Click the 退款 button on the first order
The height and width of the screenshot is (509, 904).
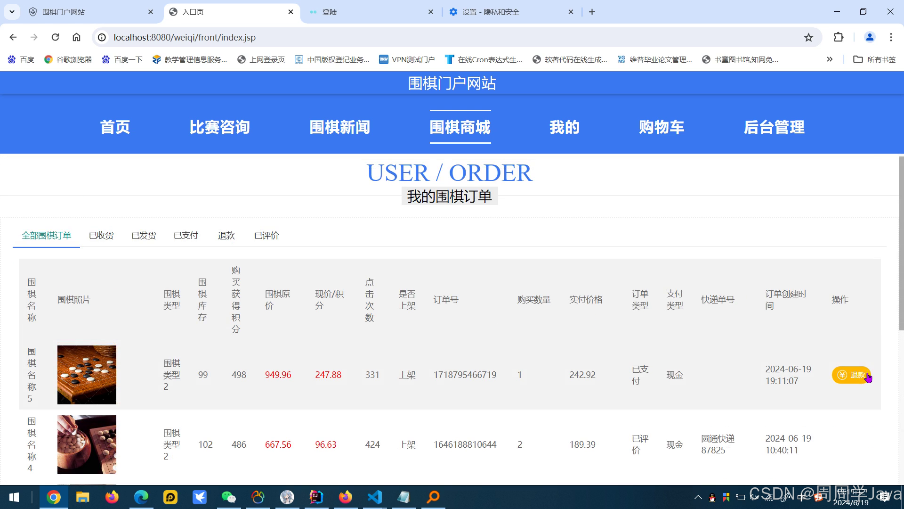click(x=852, y=375)
